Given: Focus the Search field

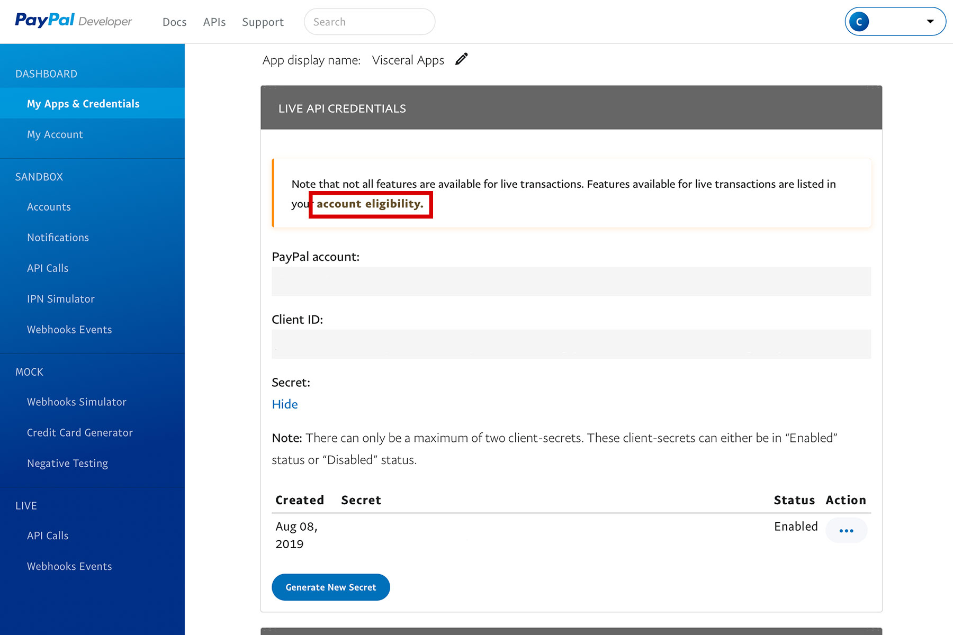Looking at the screenshot, I should point(370,22).
